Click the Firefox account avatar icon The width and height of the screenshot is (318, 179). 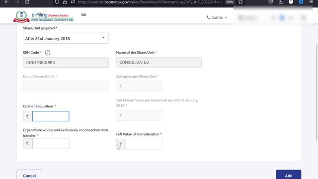tap(291, 2)
